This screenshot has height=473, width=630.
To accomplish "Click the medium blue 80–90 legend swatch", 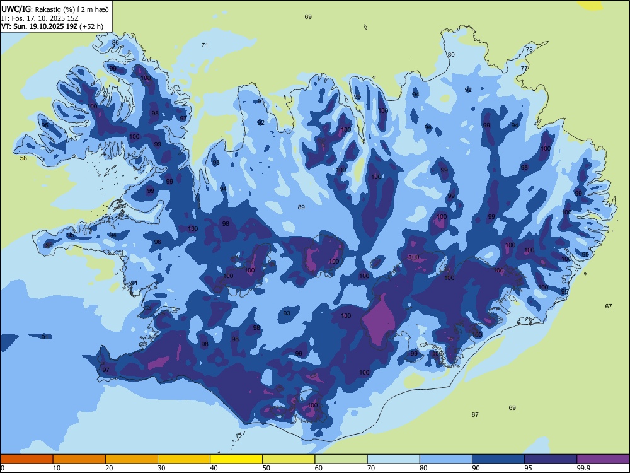I will (x=445, y=459).
